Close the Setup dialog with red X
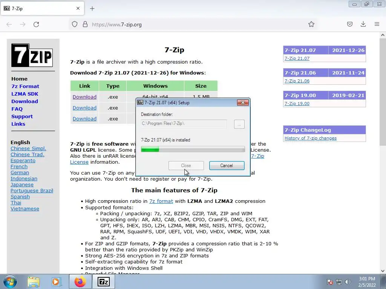The height and width of the screenshot is (289, 386). [243, 102]
